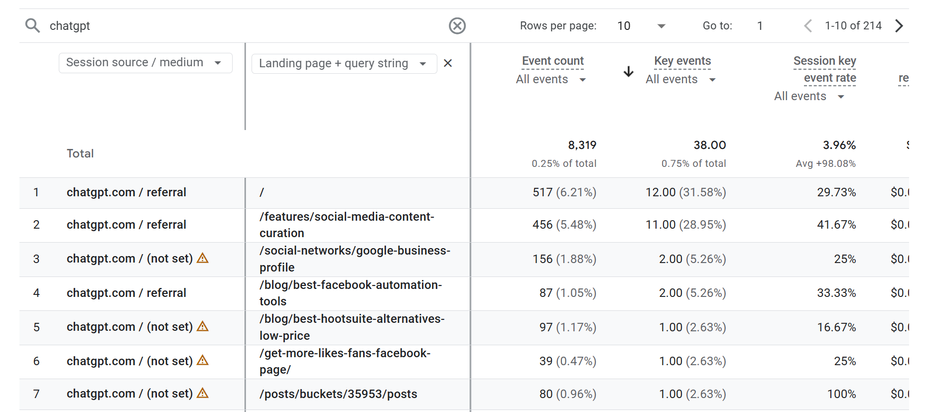
Task: Click the root "/" landing page cell
Action: 262,192
